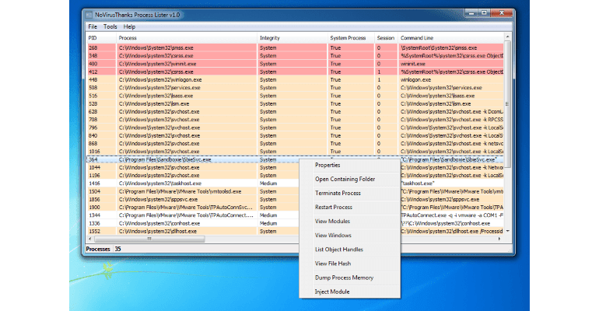This screenshot has height=311, width=599.
Task: Open the File menu
Action: [93, 26]
